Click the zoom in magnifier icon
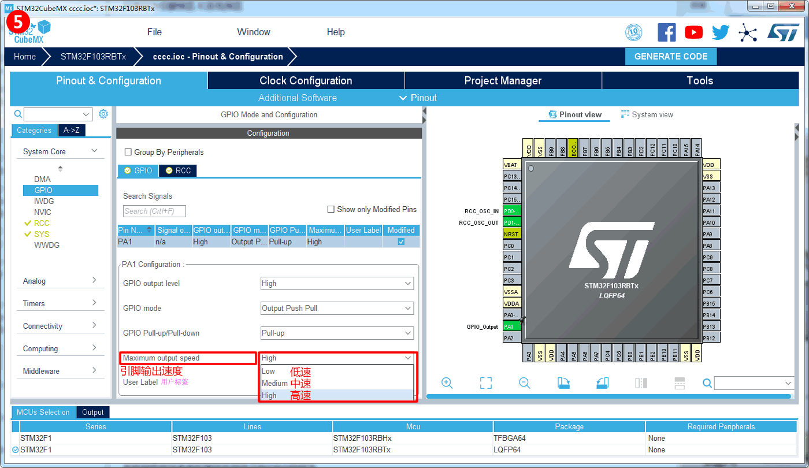The height and width of the screenshot is (468, 809). 447,383
